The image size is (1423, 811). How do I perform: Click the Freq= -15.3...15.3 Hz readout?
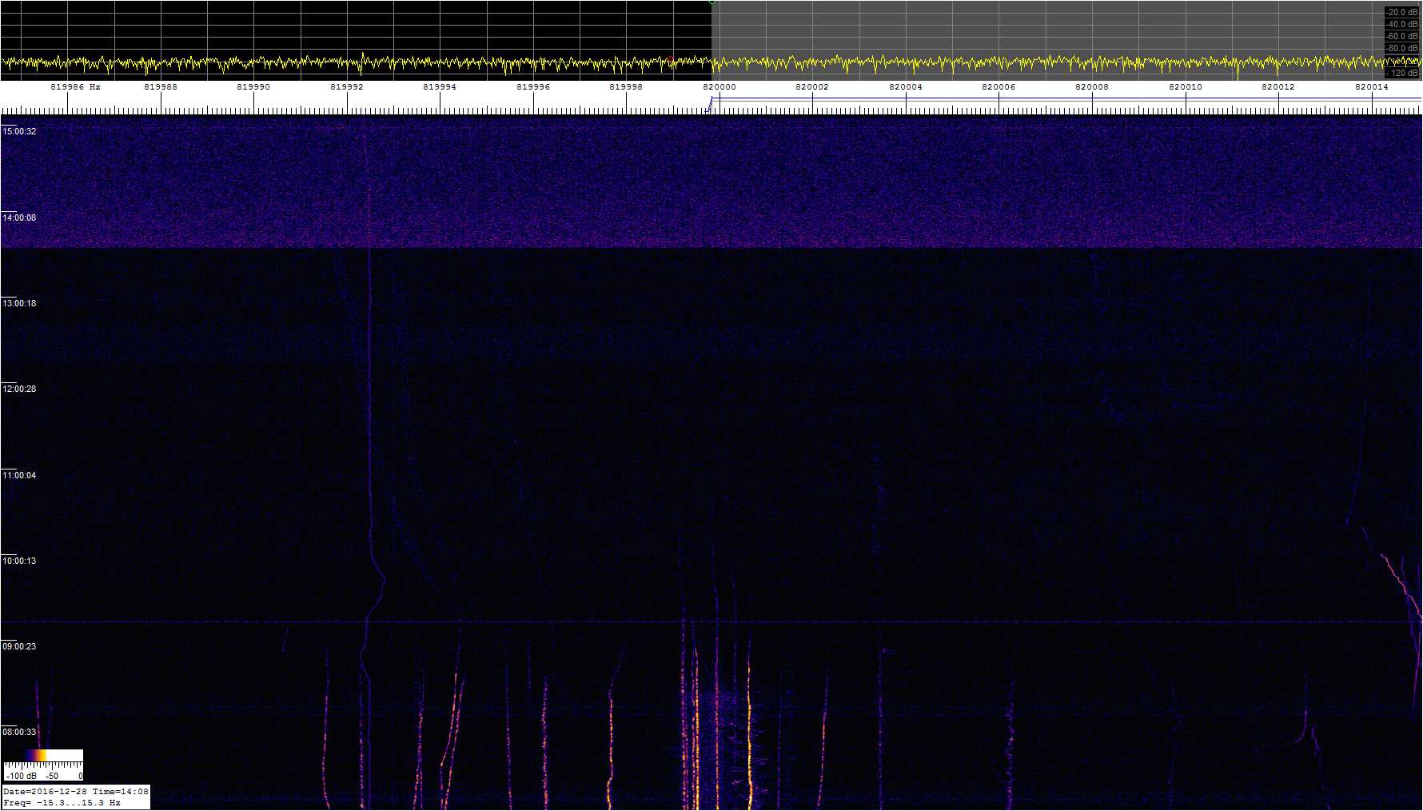pos(62,803)
